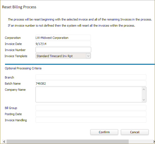
Task: Click the horizontal scrollbar thumb
Action: point(68,142)
